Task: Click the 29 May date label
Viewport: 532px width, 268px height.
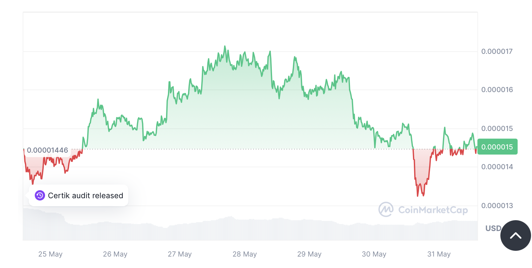Action: click(309, 254)
